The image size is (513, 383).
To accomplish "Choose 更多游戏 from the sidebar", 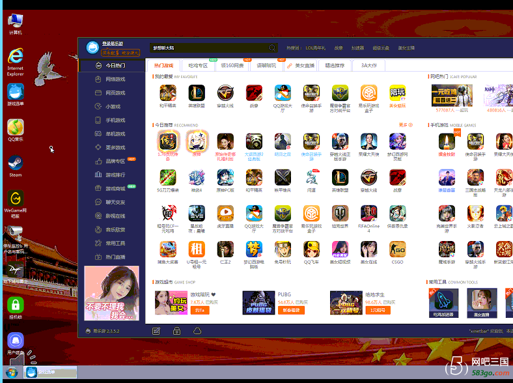I will [111, 148].
